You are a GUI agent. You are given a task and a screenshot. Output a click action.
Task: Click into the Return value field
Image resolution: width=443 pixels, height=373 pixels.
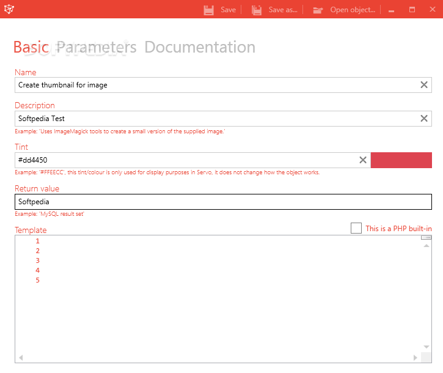[x=223, y=202]
